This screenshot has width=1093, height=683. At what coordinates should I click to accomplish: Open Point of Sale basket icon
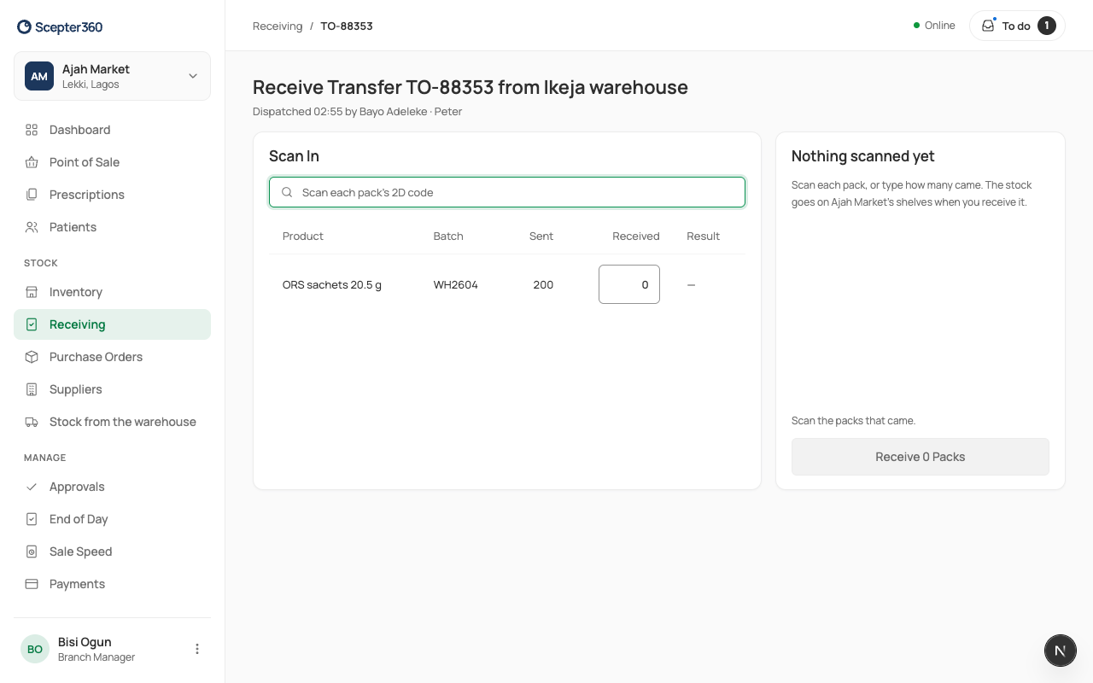pos(32,162)
